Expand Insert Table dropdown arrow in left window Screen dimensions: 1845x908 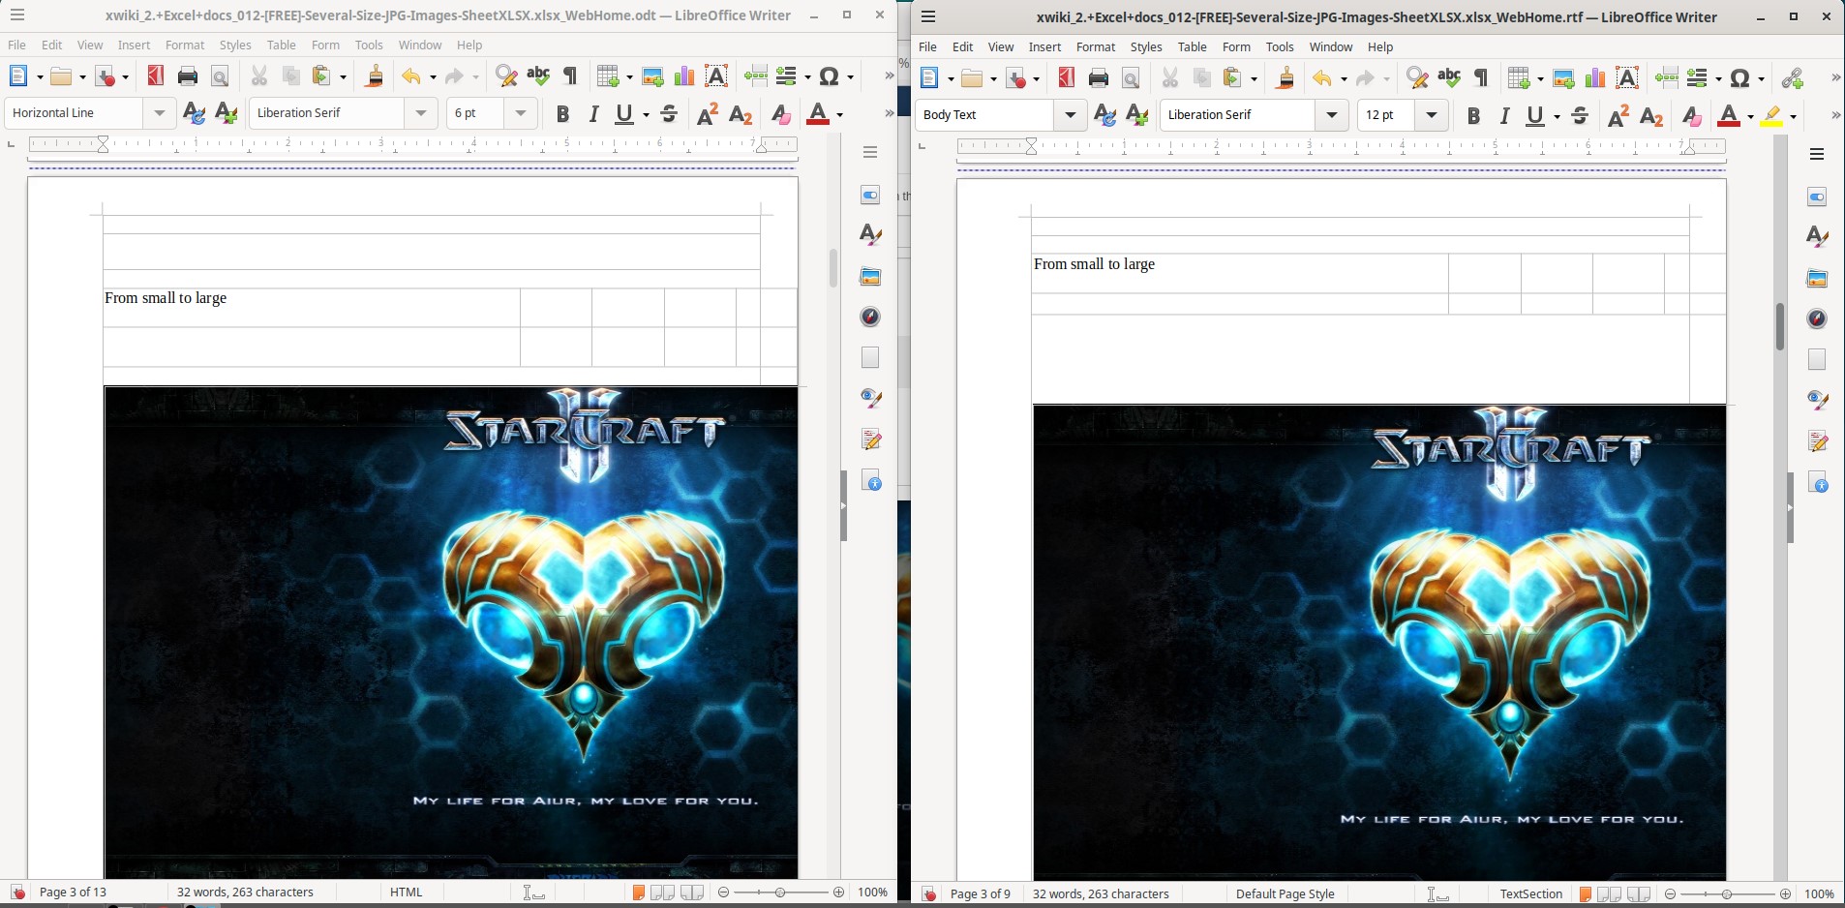click(x=629, y=76)
